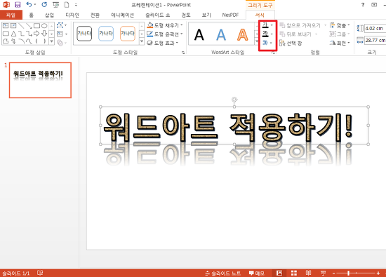Screen dimensions: 386x277
Task: Toggle 메모 (Comments) pane
Action: (x=256, y=273)
